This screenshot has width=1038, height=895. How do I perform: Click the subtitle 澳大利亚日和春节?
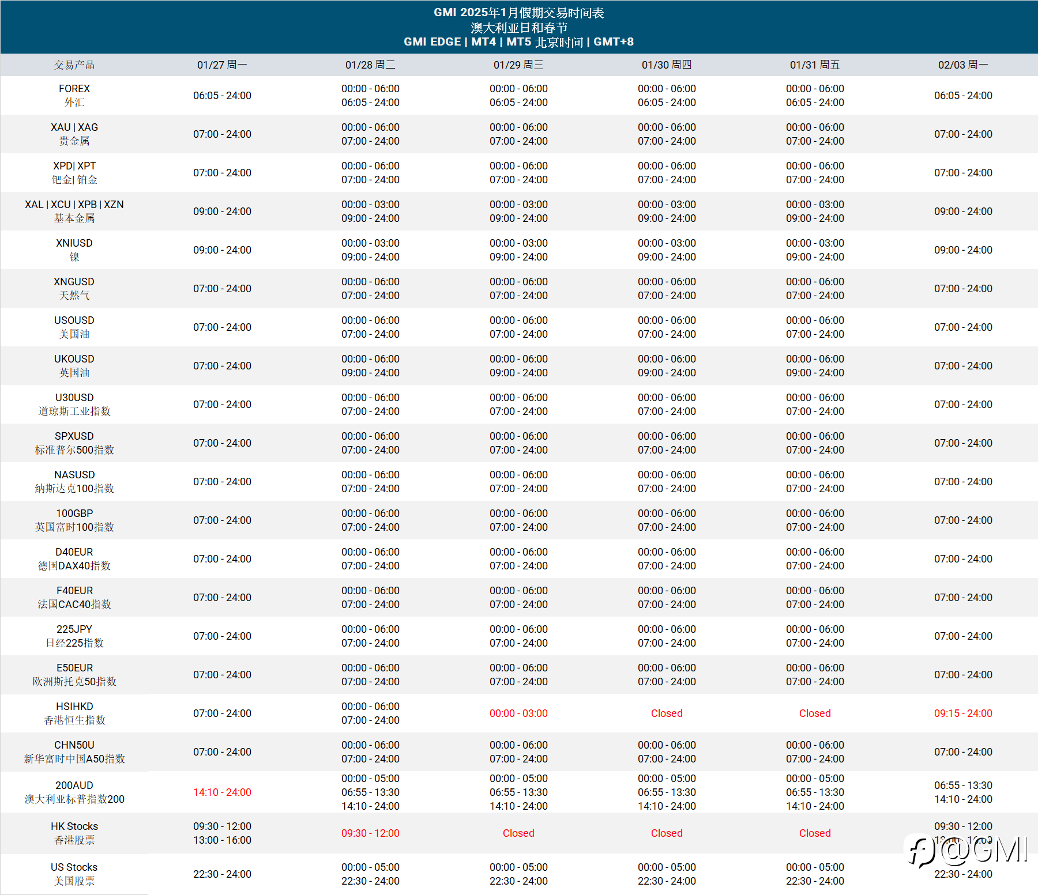click(518, 28)
